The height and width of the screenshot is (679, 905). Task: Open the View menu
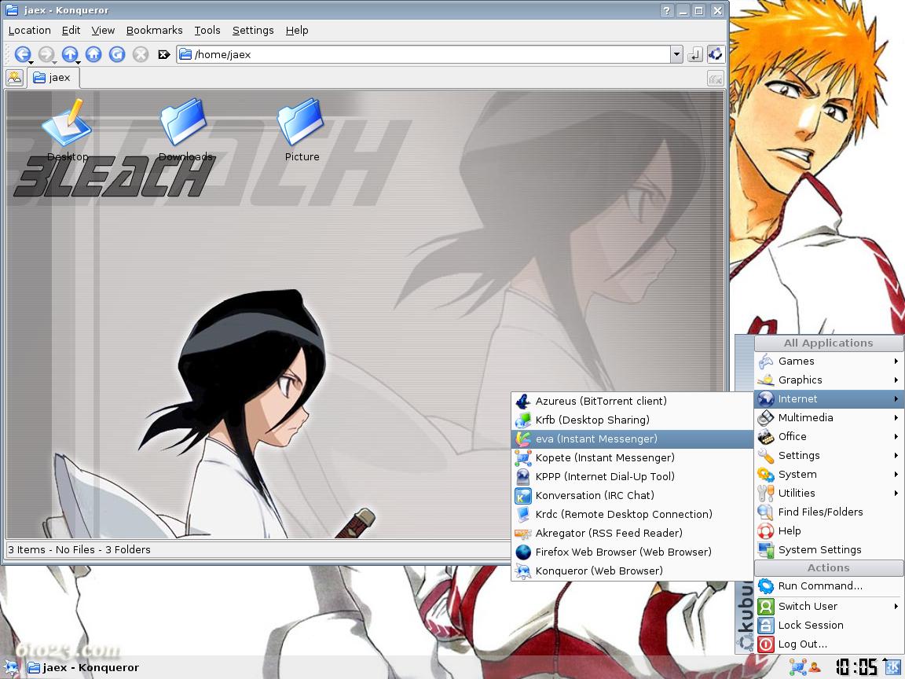pyautogui.click(x=103, y=31)
